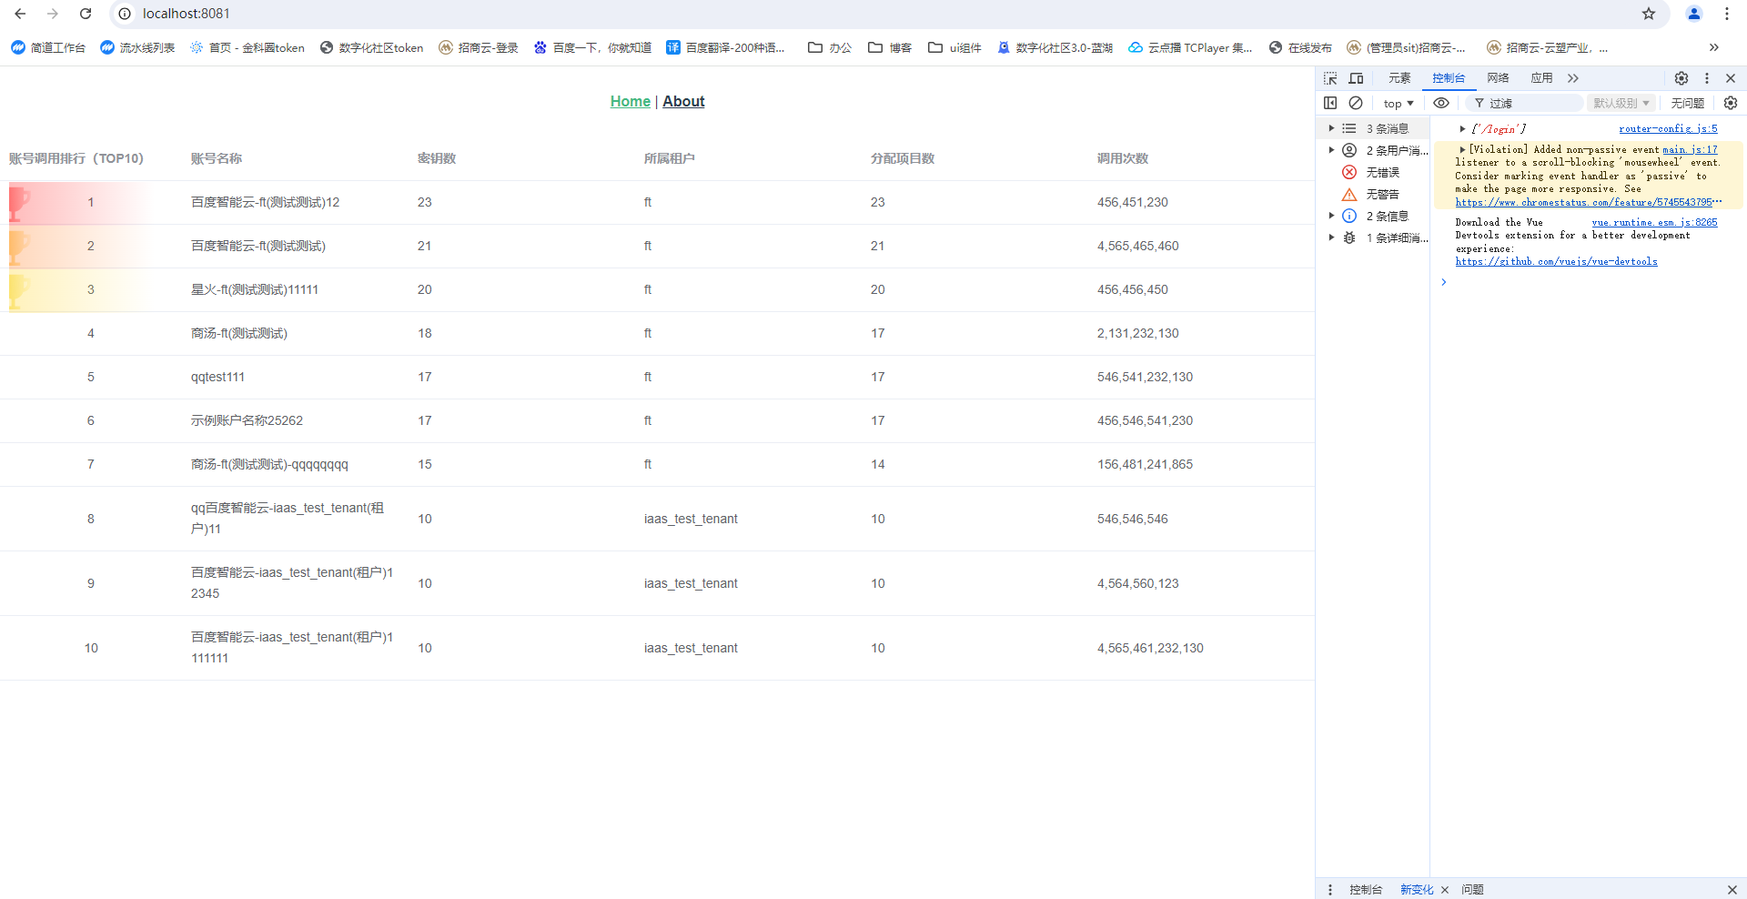Open the 办公 bookmarks folder
1747x899 pixels.
coord(830,47)
